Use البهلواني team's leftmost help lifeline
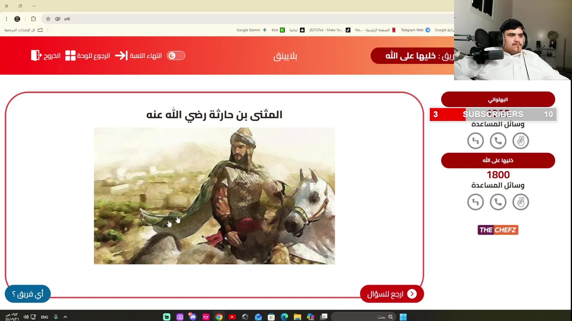Image resolution: width=572 pixels, height=321 pixels. pos(475,141)
